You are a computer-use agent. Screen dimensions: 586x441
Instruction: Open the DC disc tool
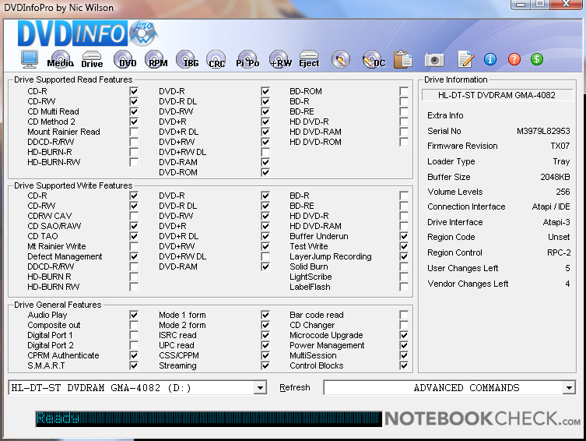pos(374,59)
